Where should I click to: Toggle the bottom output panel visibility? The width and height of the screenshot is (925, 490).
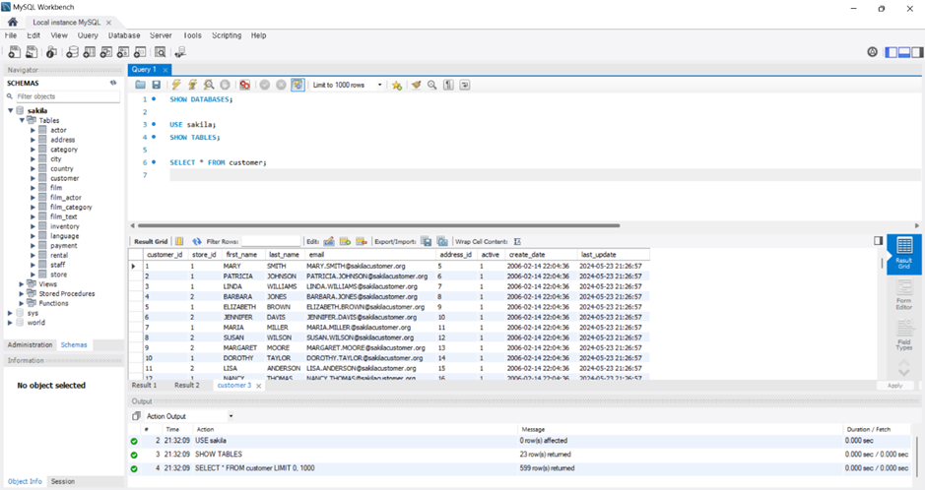pos(903,52)
